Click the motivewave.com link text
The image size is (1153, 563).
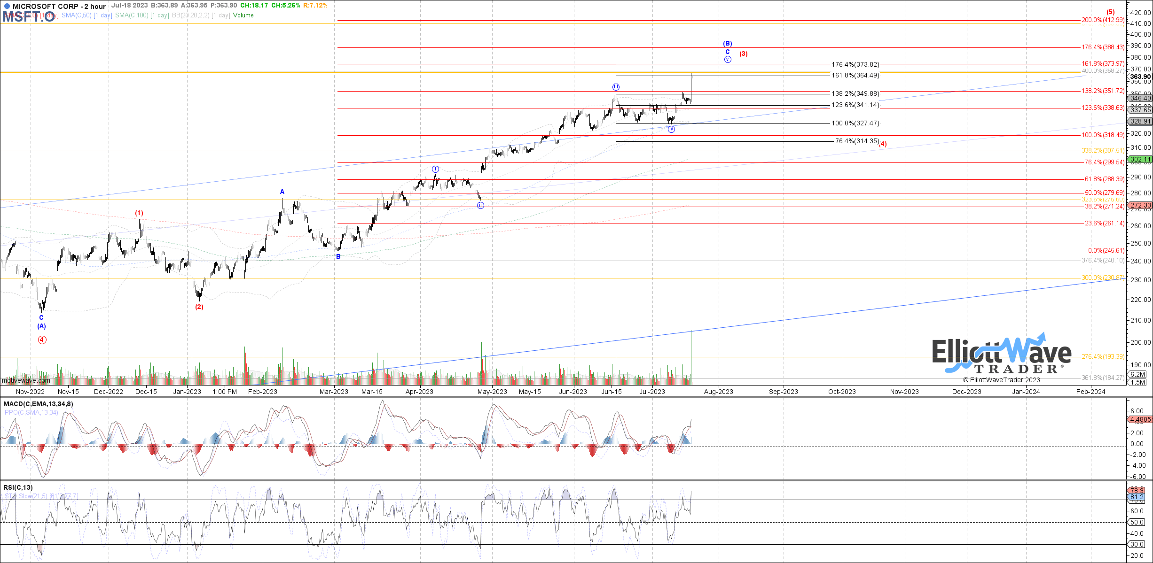pos(26,380)
